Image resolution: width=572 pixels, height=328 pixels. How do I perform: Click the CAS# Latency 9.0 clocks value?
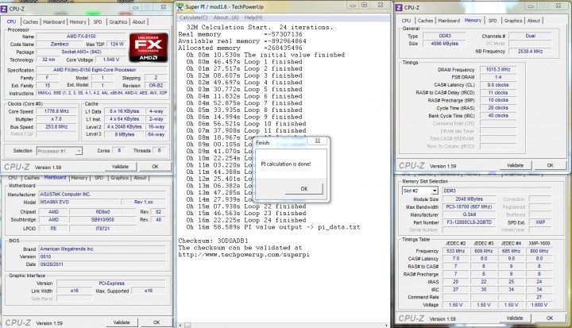498,85
